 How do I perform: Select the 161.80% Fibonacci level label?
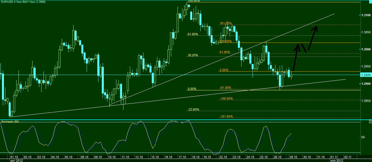tap(226, 23)
